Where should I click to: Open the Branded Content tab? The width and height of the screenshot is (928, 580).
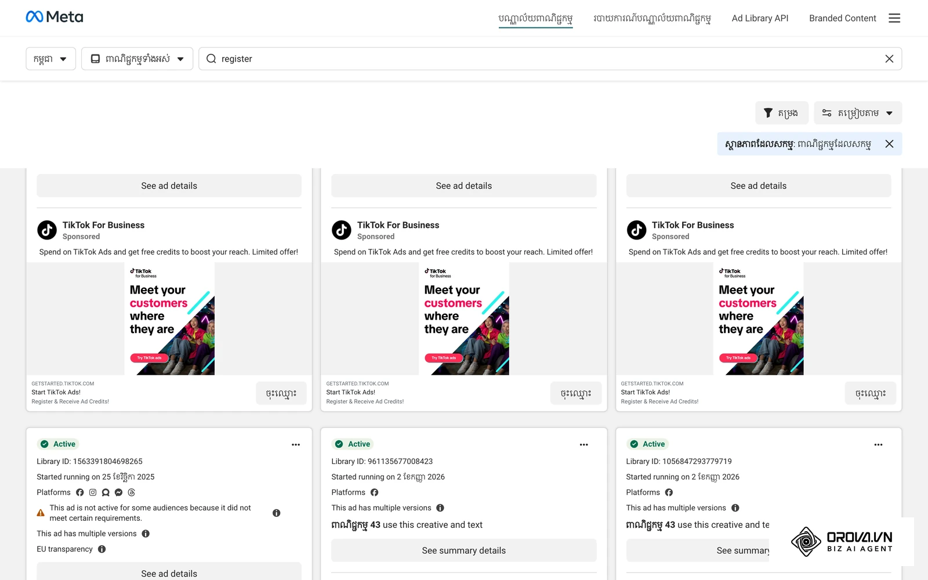pyautogui.click(x=842, y=18)
